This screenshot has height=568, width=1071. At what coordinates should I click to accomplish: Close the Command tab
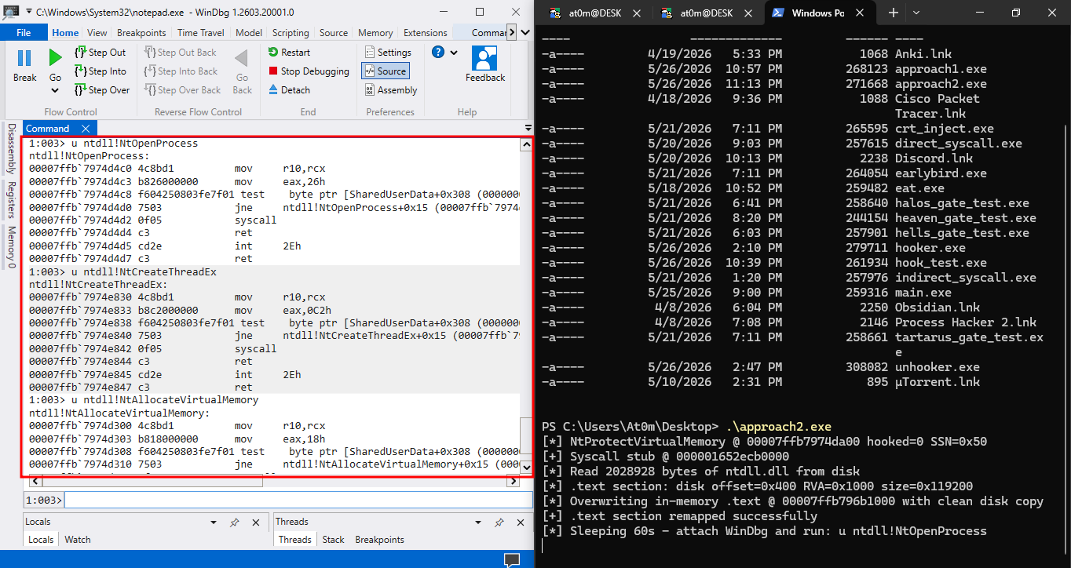[86, 128]
